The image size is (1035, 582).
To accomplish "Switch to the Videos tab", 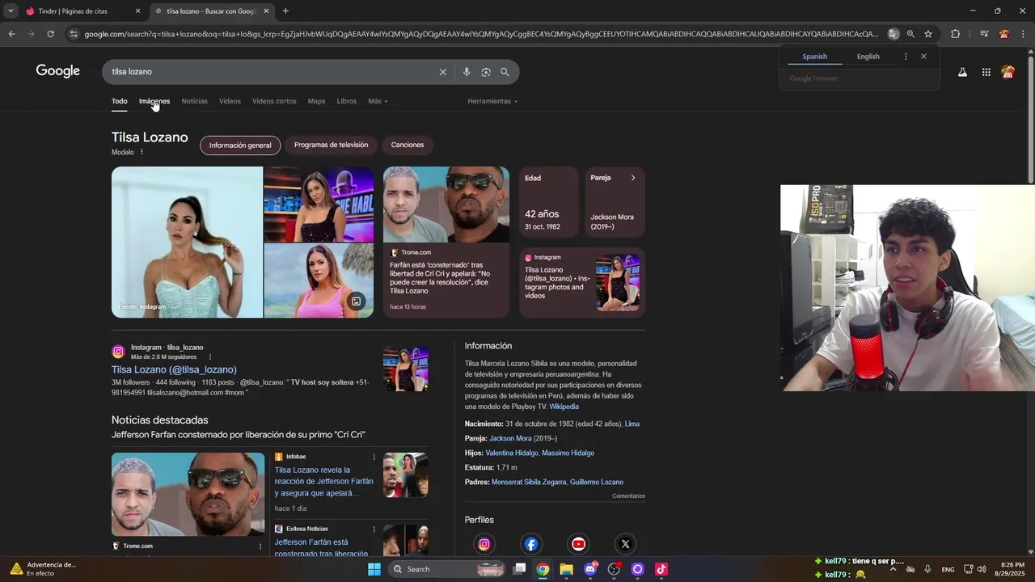I will [230, 101].
